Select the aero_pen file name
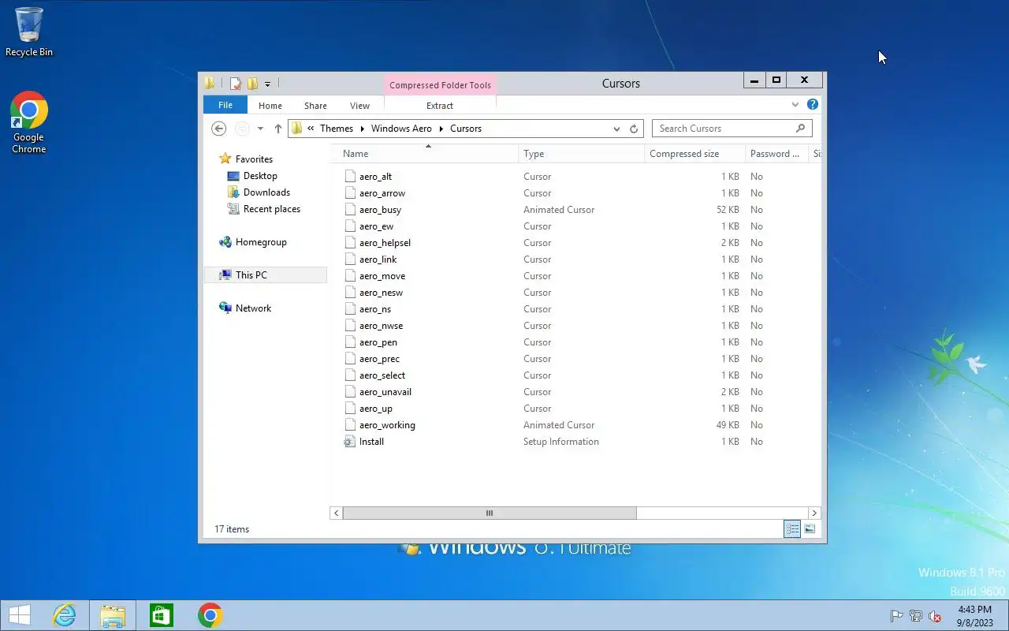This screenshot has width=1009, height=631. pos(378,342)
